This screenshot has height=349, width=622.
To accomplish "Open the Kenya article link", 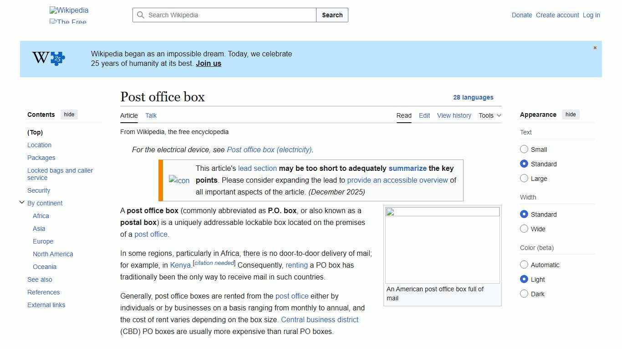I will coord(180,265).
